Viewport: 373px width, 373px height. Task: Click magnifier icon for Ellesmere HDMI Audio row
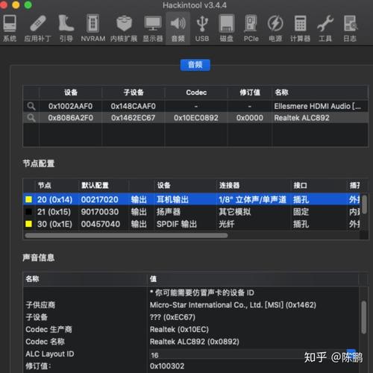[31, 106]
